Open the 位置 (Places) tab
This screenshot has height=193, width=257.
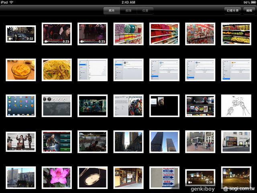click(145, 10)
